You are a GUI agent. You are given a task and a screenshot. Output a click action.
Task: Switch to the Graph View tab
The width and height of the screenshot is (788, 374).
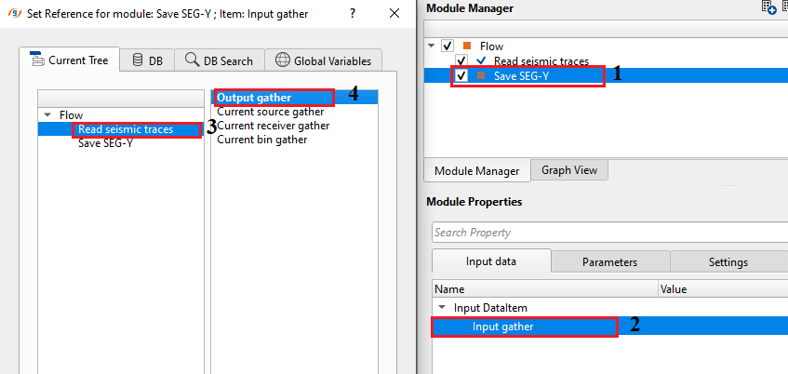[x=570, y=171]
